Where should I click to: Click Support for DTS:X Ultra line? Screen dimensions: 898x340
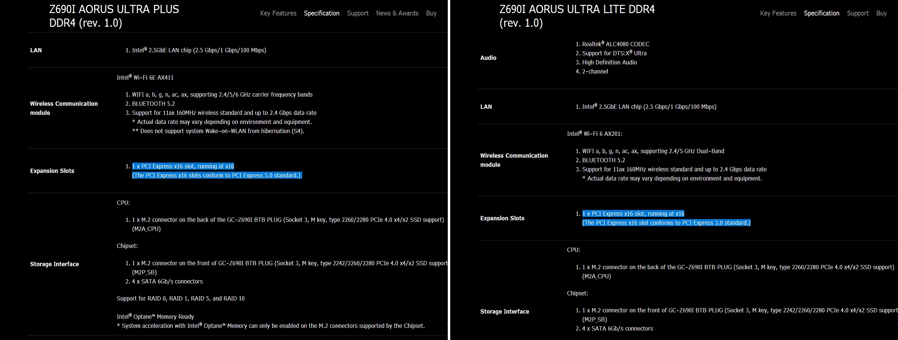tap(614, 53)
